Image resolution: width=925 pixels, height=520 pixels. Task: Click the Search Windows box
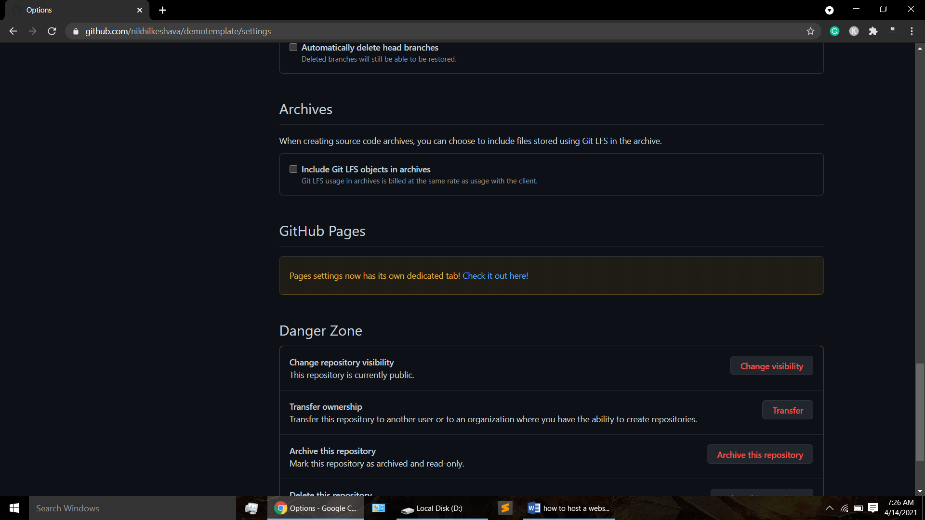pyautogui.click(x=132, y=508)
